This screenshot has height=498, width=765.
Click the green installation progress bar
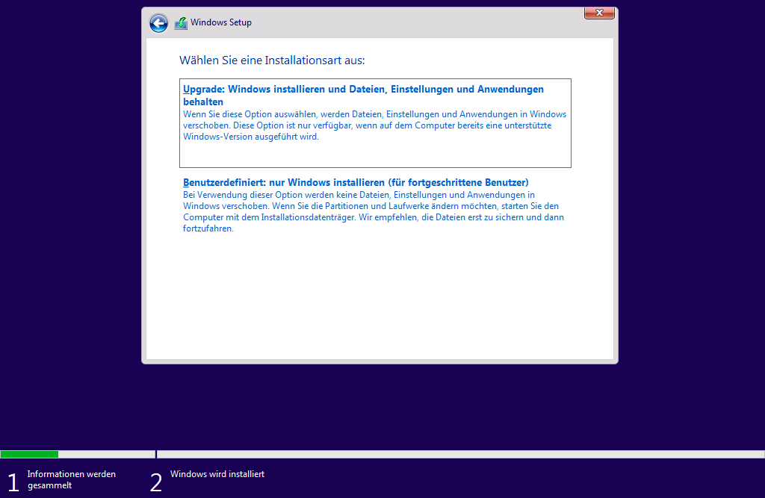coord(29,454)
